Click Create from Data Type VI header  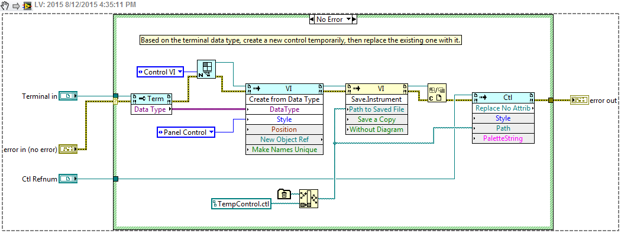(284, 89)
